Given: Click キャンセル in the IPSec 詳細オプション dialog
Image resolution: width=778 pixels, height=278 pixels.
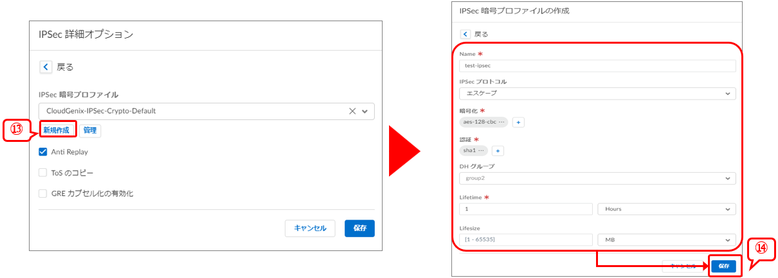Looking at the screenshot, I should tap(310, 229).
